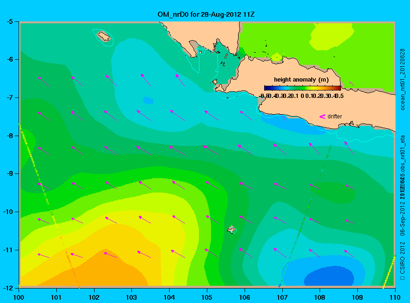Select x-axis label 105

[x=207, y=297]
